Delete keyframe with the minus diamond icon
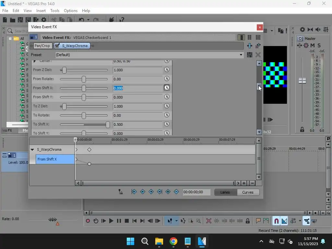This screenshot has width=332, height=249. 176,192
